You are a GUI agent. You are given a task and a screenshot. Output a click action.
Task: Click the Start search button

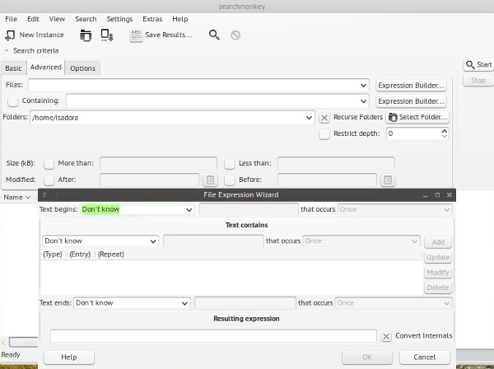(x=478, y=64)
